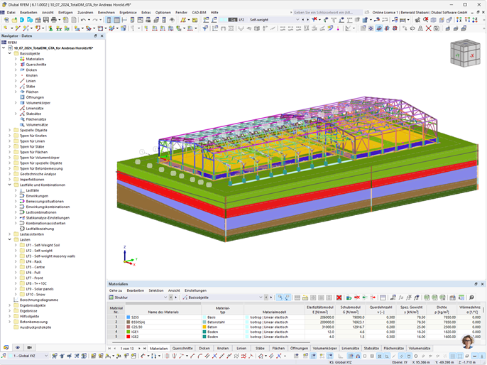This screenshot has height=365, width=487.
Task: Toggle the first selection sync button in table toolbar
Action: click(x=280, y=298)
